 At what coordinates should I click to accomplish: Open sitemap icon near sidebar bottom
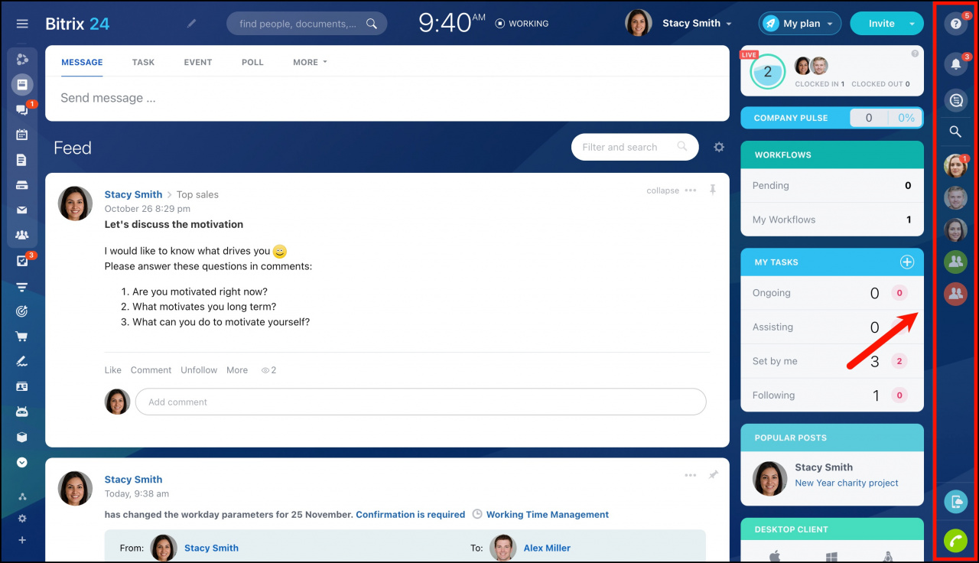coord(22,497)
